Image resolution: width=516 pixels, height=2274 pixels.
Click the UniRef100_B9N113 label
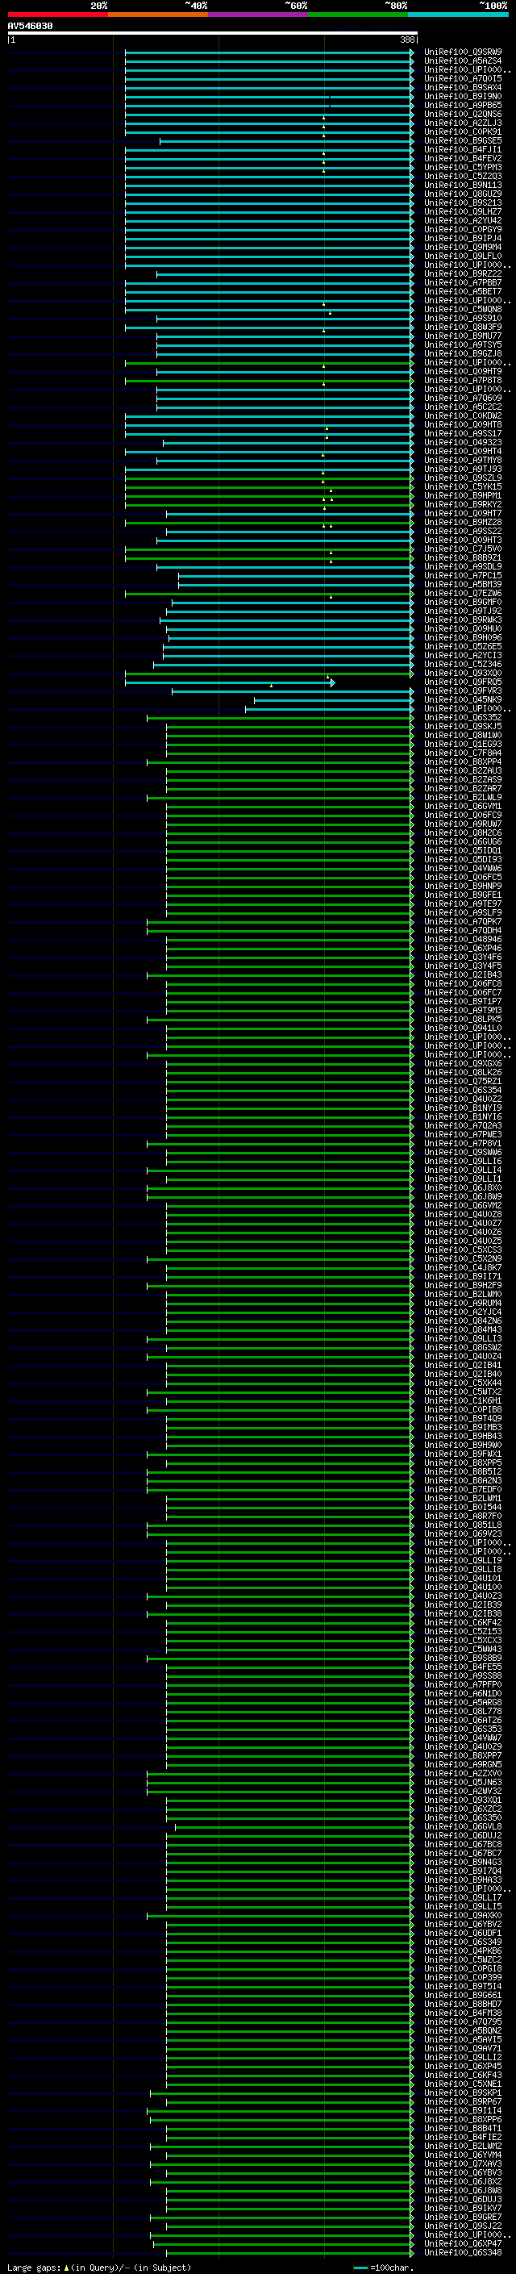point(463,186)
